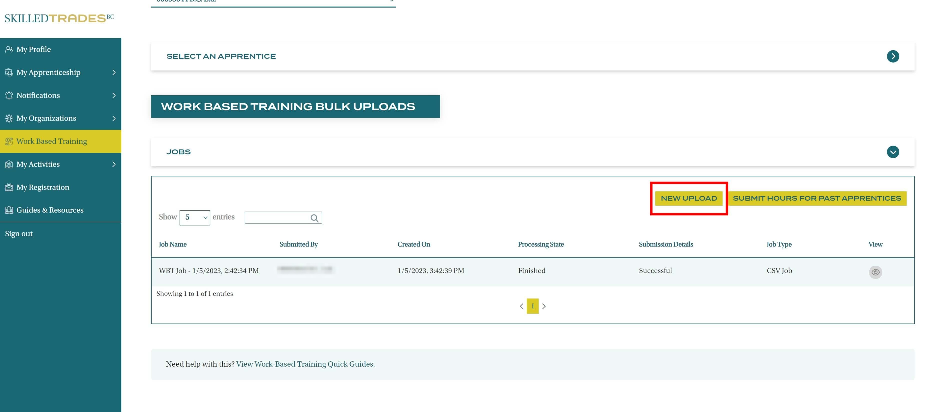Click the My Activities sidebar icon
Screen dimensions: 942x412
9,165
